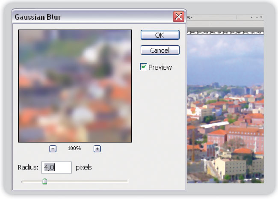The height and width of the screenshot is (199, 278).
Task: Click the Preview label text
Action: pyautogui.click(x=160, y=67)
